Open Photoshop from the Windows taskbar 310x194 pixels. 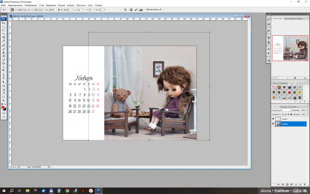coord(98,191)
